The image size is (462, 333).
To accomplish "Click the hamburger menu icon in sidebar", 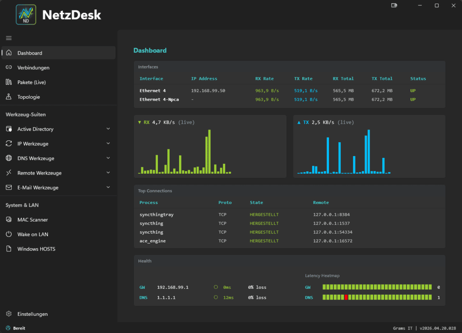I will click(9, 38).
